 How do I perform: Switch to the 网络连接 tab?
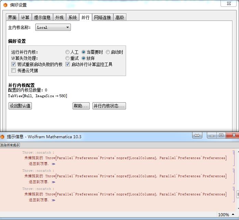click(103, 17)
